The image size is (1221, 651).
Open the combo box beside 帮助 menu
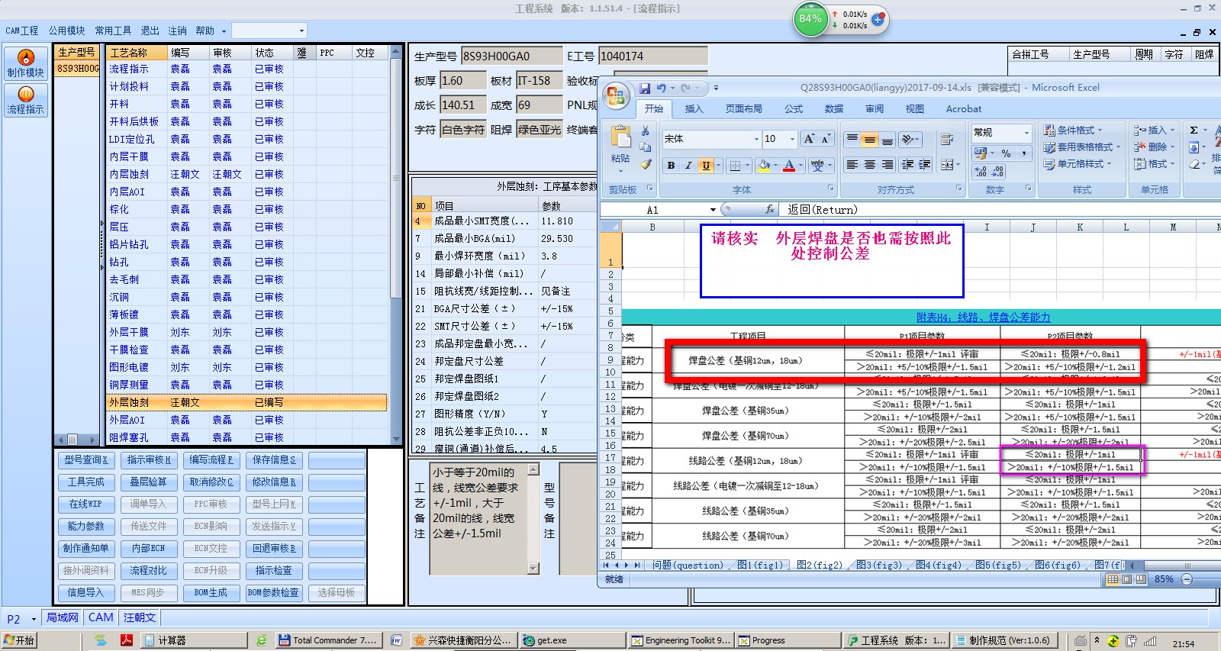pos(269,31)
